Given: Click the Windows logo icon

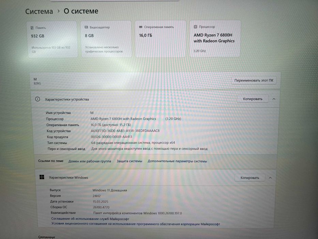Looking at the screenshot, I should (42, 177).
